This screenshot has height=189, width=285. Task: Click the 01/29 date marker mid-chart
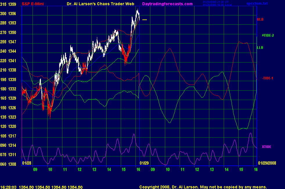click(144, 163)
